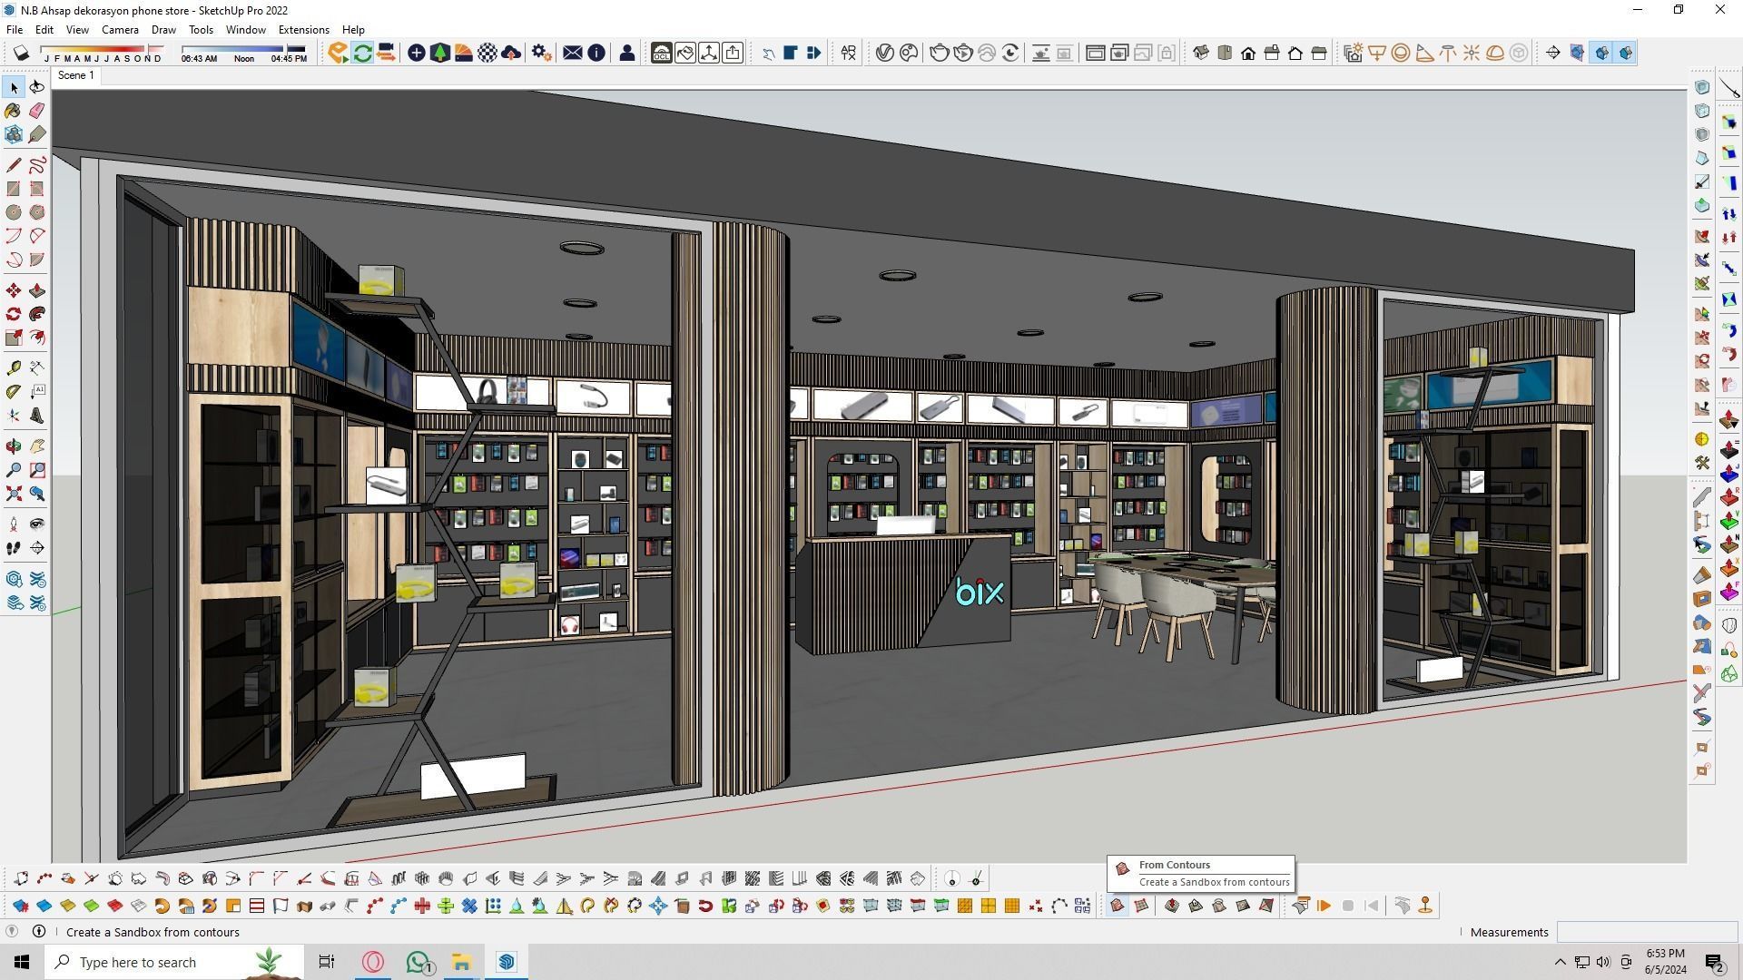
Task: Open File Explorer from the taskbar
Action: 461,962
